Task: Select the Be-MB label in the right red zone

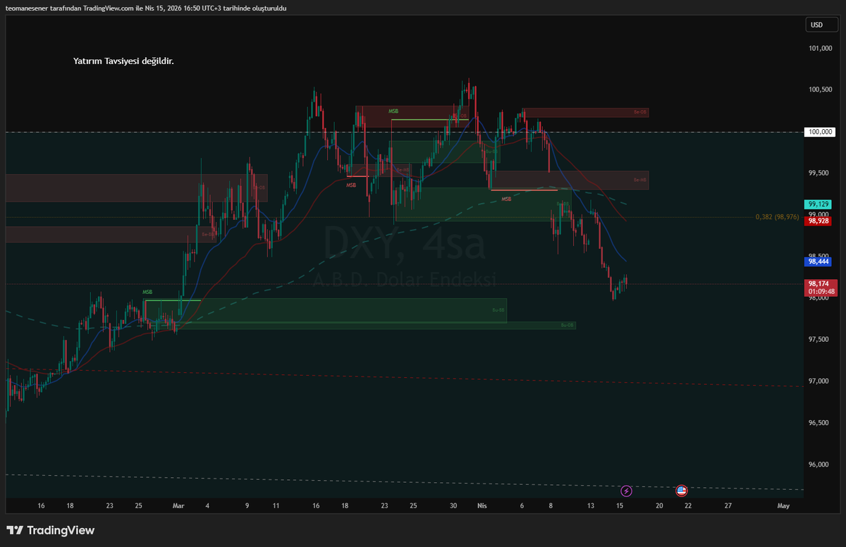Action: click(639, 180)
